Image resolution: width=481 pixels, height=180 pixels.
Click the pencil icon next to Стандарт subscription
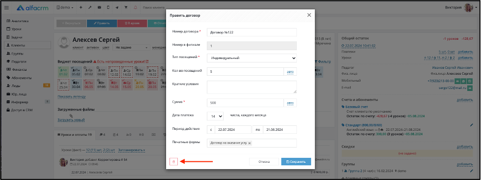click(472, 125)
